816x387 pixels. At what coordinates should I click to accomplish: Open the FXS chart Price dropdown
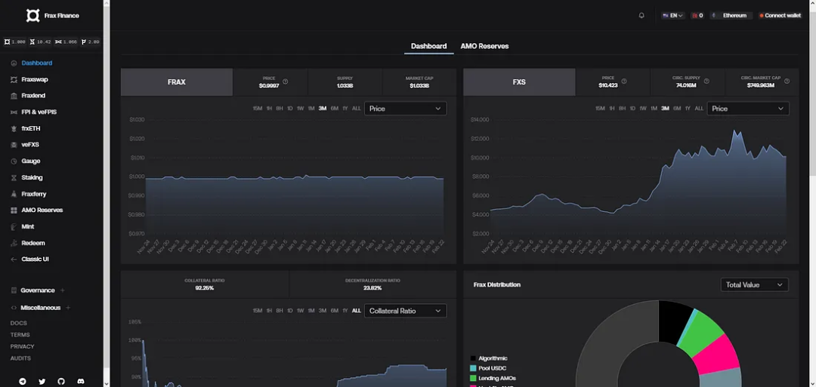pos(748,109)
